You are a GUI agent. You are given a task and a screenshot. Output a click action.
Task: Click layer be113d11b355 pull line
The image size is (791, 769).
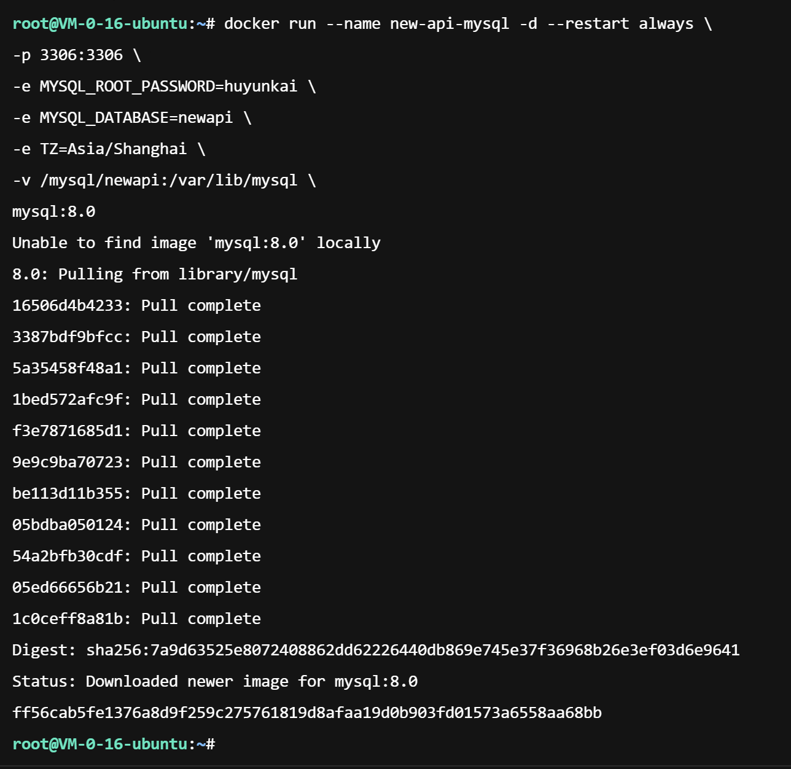click(x=136, y=494)
